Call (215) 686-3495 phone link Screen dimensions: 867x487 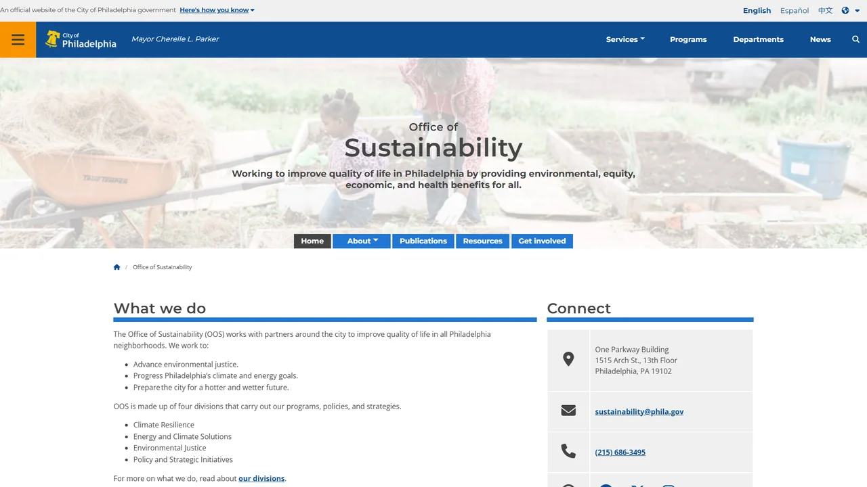click(x=620, y=452)
